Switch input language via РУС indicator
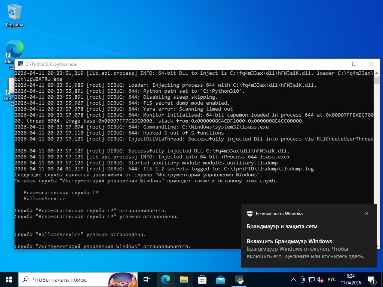 (x=331, y=280)
